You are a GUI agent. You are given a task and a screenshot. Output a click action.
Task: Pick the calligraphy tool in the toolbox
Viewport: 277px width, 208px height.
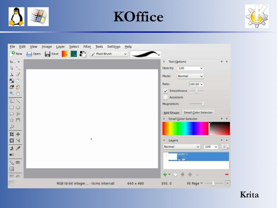point(12,74)
